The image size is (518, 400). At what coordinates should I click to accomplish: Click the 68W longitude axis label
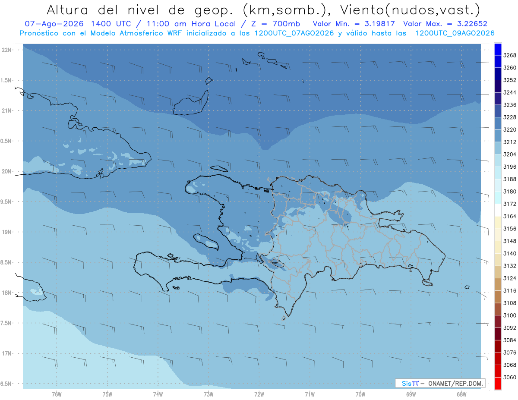coord(461,394)
